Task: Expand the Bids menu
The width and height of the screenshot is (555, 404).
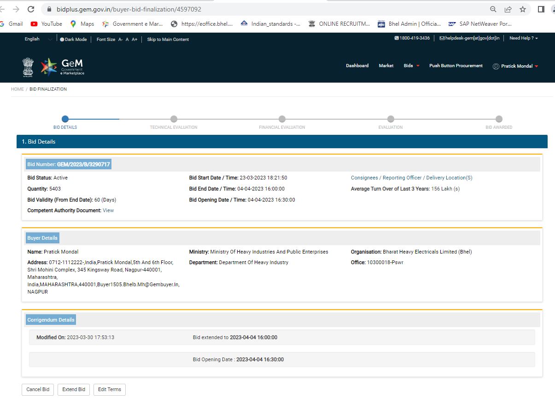Action: coord(411,66)
